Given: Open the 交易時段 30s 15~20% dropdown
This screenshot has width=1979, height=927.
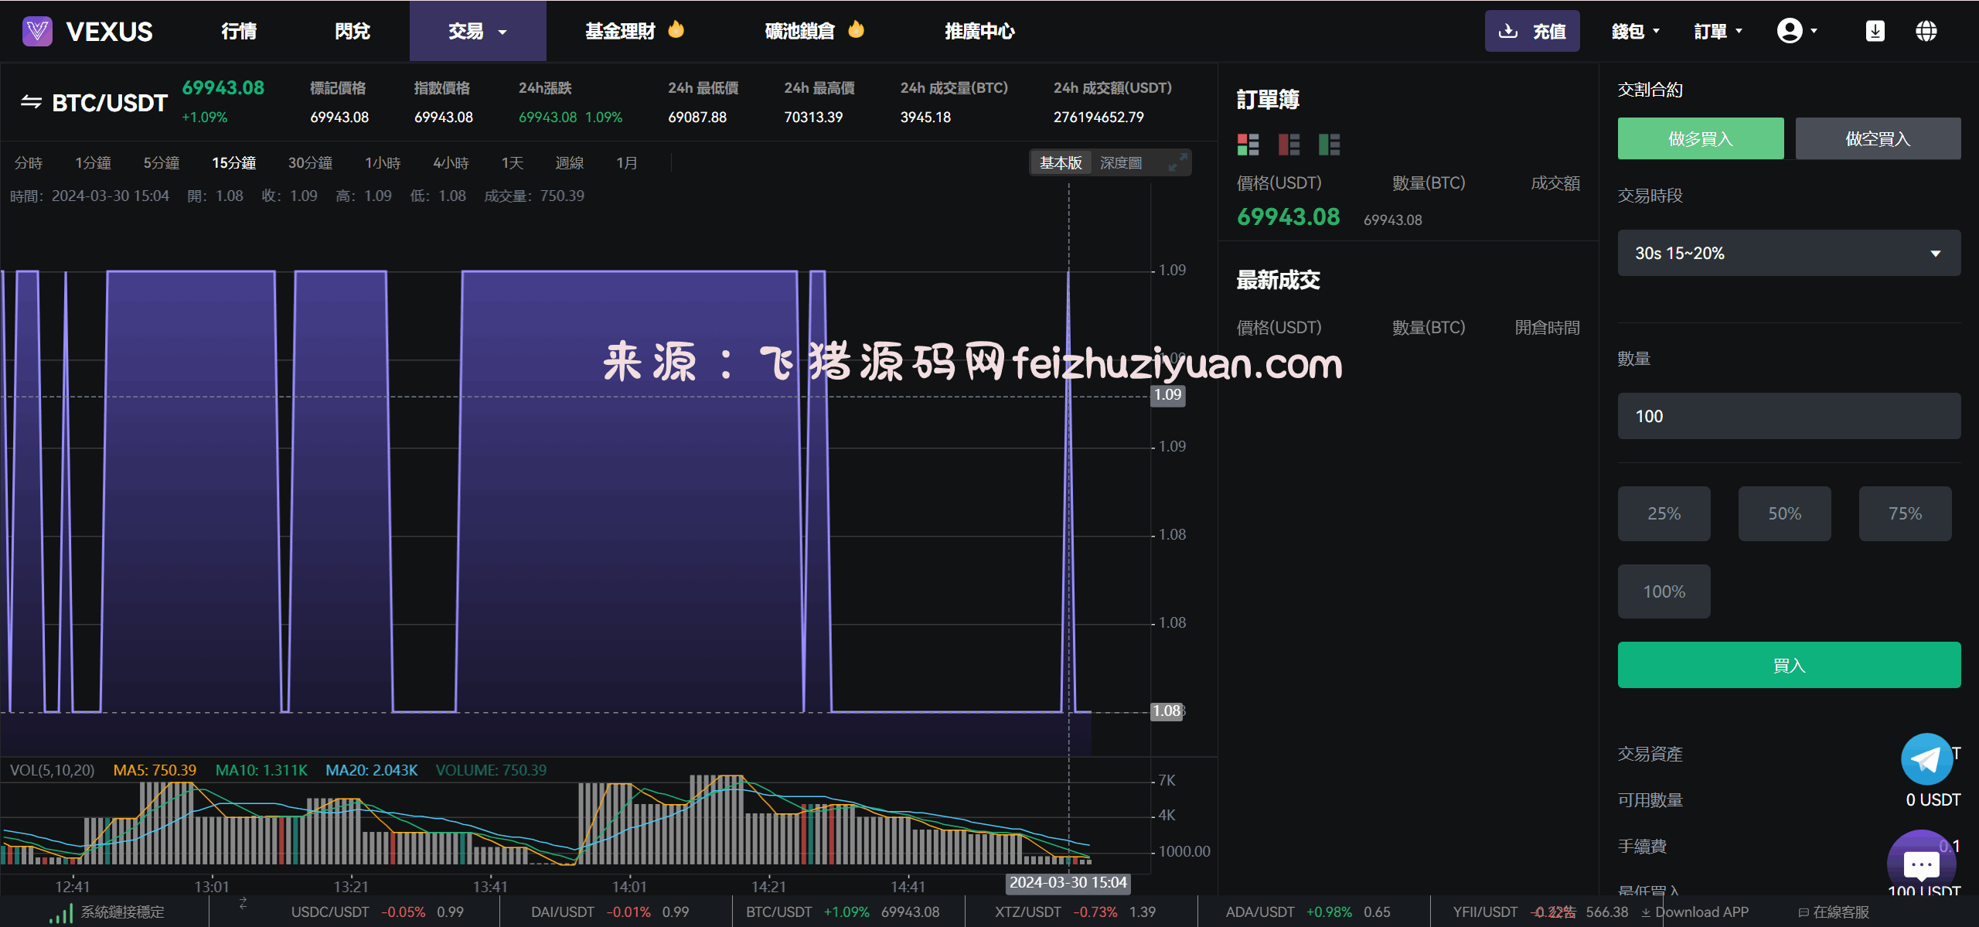Looking at the screenshot, I should [x=1788, y=253].
